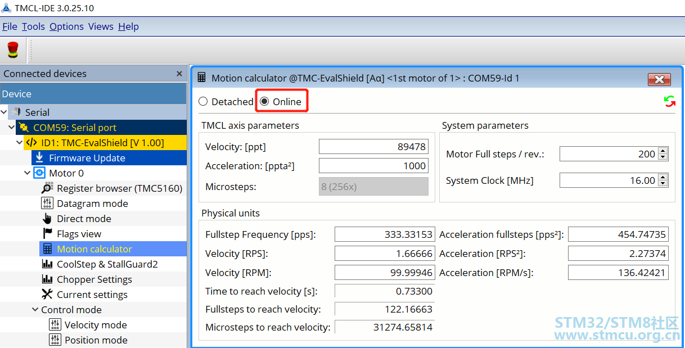685x348 pixels.
Task: Click the Chopper Settings chart icon
Action: [47, 279]
